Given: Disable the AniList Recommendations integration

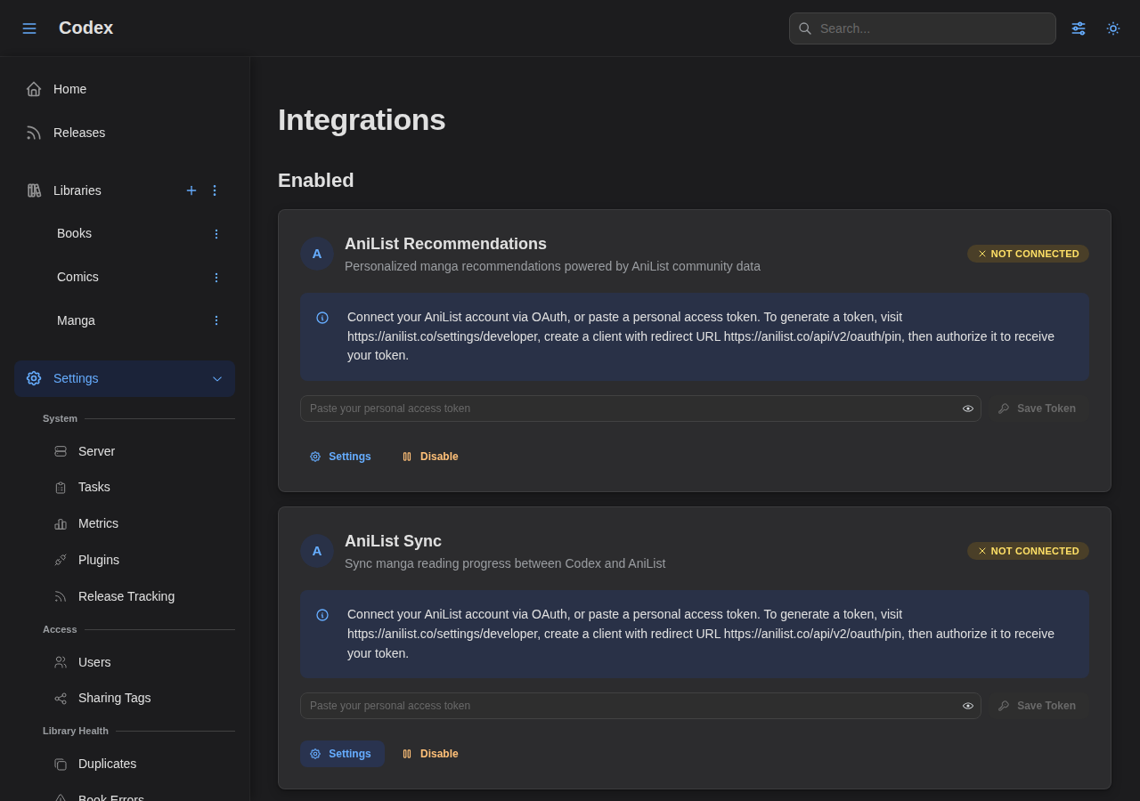Looking at the screenshot, I should (431, 457).
